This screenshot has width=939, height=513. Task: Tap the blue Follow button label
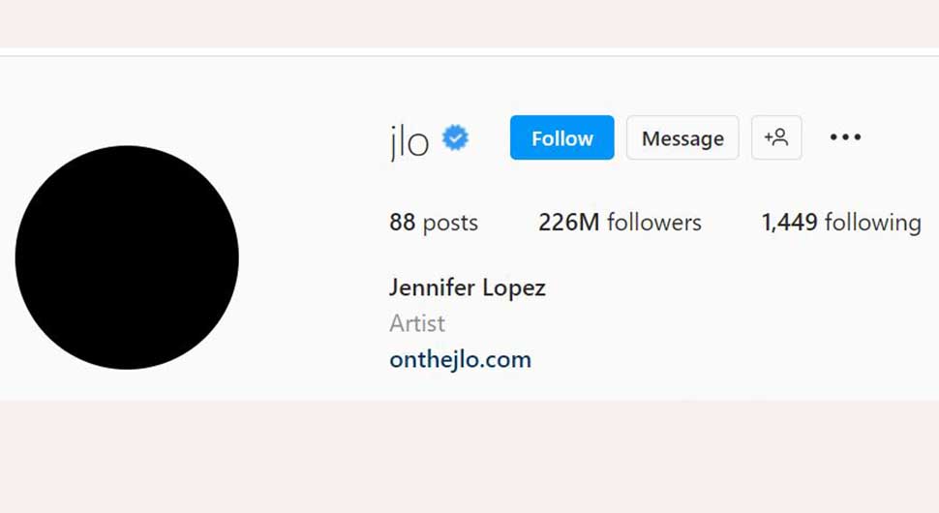pos(562,138)
